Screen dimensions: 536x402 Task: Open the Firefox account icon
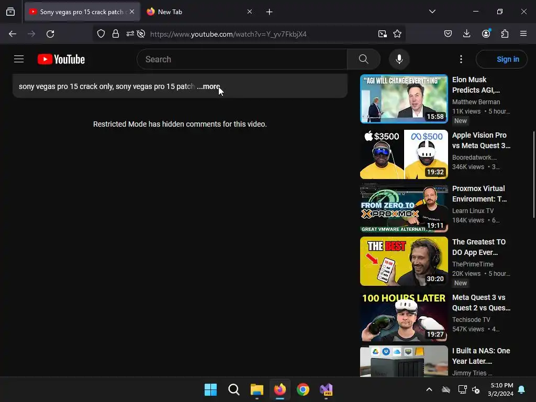click(x=486, y=33)
